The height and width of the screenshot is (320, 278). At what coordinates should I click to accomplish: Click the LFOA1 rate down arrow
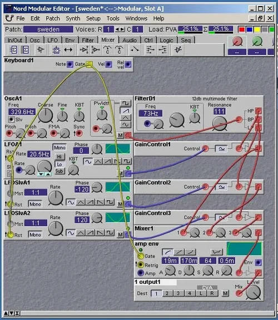click(41, 174)
